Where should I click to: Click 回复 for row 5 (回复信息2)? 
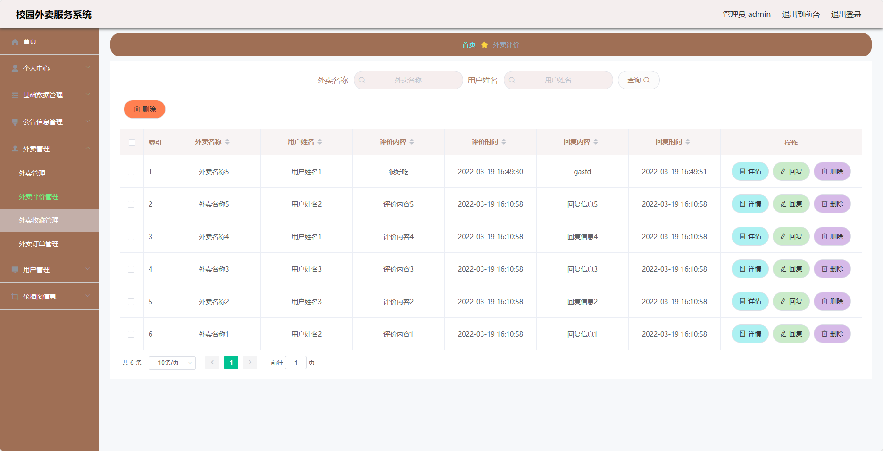(791, 301)
